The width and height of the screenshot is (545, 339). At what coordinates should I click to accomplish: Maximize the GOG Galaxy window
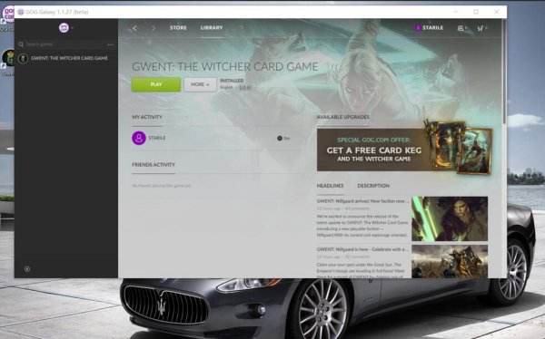click(476, 12)
